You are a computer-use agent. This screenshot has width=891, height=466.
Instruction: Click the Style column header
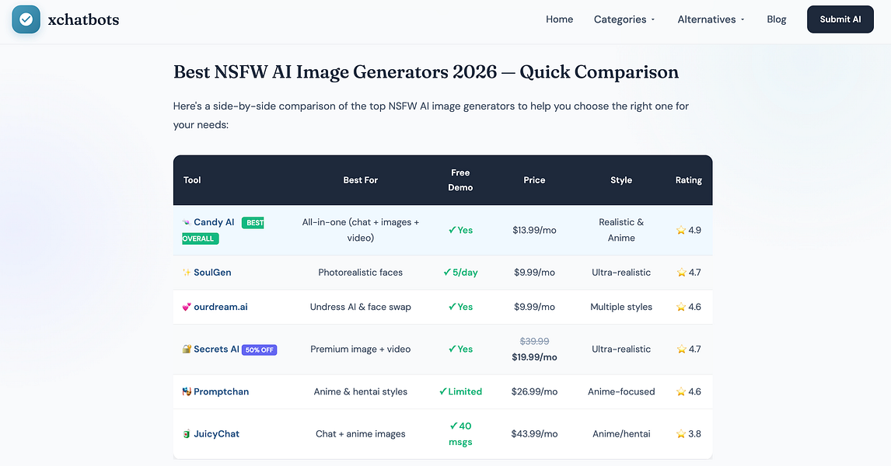[621, 180]
